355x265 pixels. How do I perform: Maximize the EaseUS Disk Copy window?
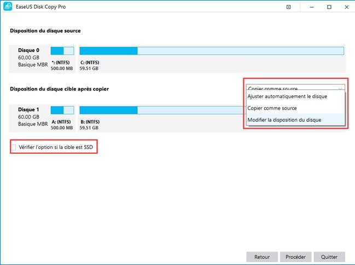(x=329, y=7)
